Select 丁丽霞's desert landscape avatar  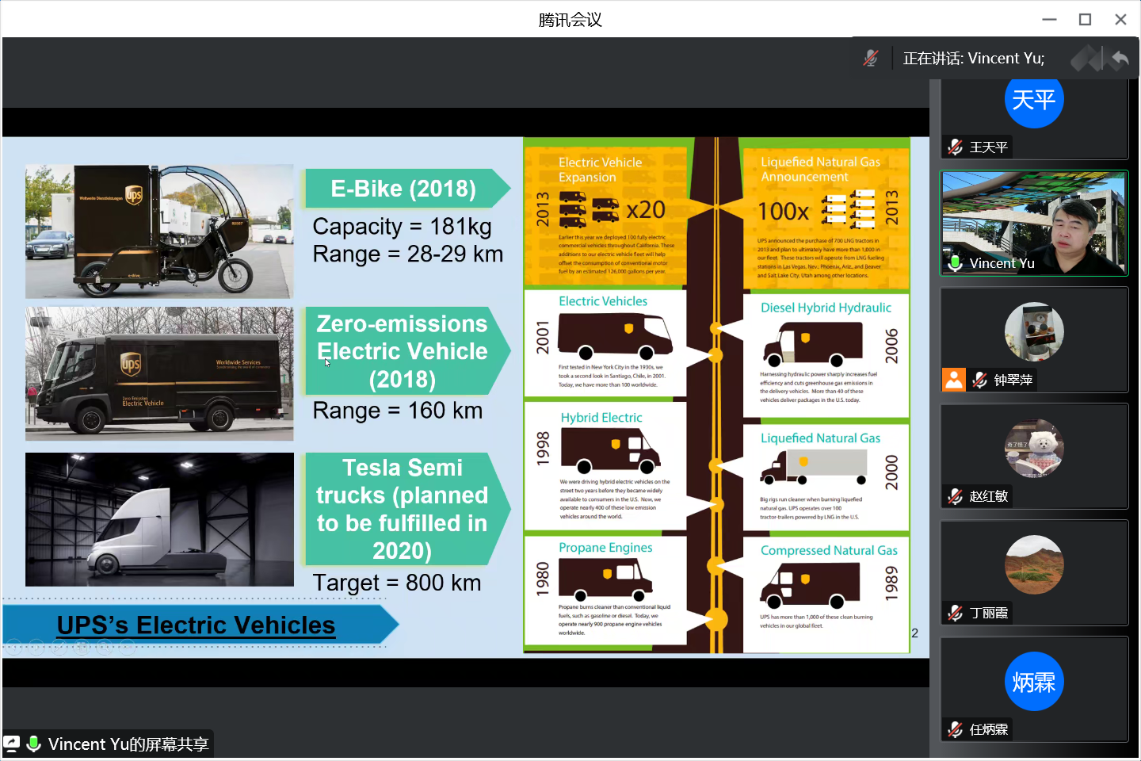[1033, 564]
